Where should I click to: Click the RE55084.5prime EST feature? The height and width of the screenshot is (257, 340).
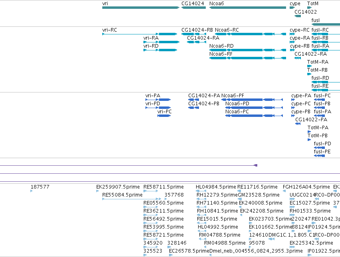point(131,199)
